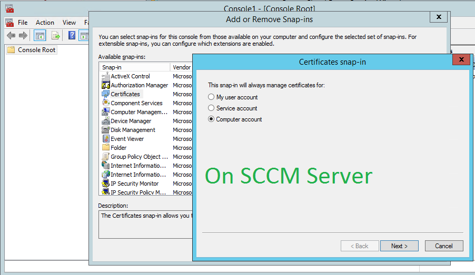The width and height of the screenshot is (475, 275).
Task: Click the Show/Hide Action Pane toolbar icon
Action: tap(84, 36)
